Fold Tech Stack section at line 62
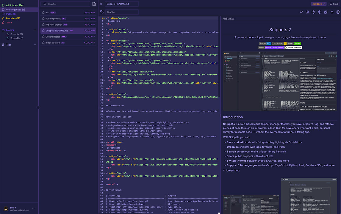The image size is (341, 214). 104,190
